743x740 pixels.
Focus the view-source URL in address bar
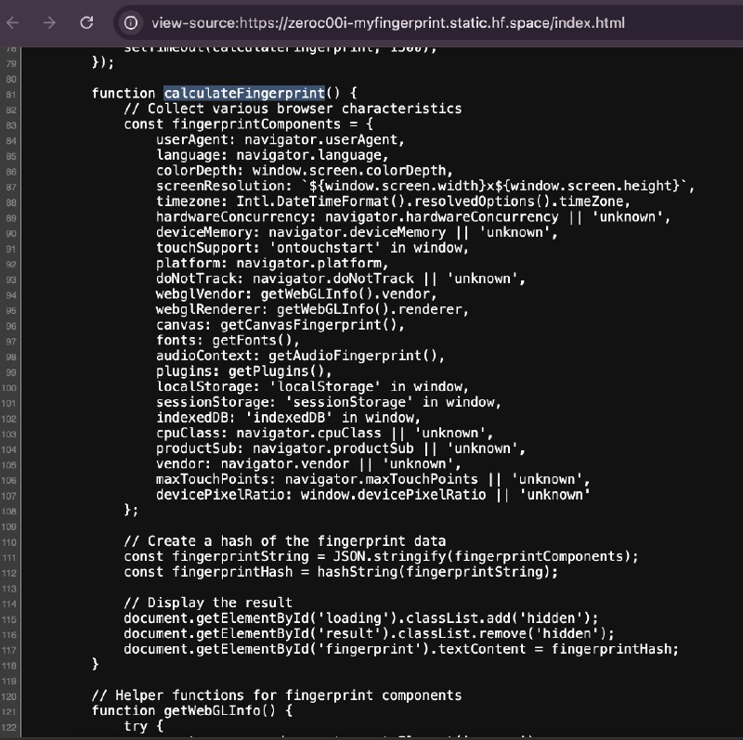point(386,22)
